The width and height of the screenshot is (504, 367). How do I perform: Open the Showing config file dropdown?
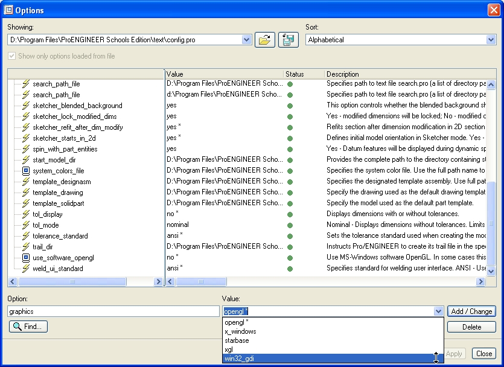pos(246,39)
